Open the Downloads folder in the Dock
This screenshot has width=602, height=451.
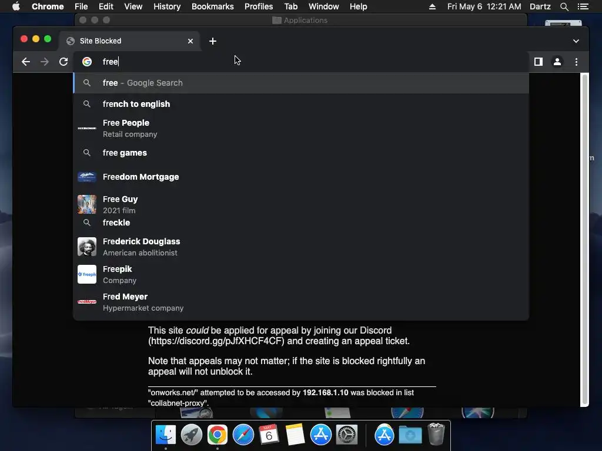click(410, 435)
